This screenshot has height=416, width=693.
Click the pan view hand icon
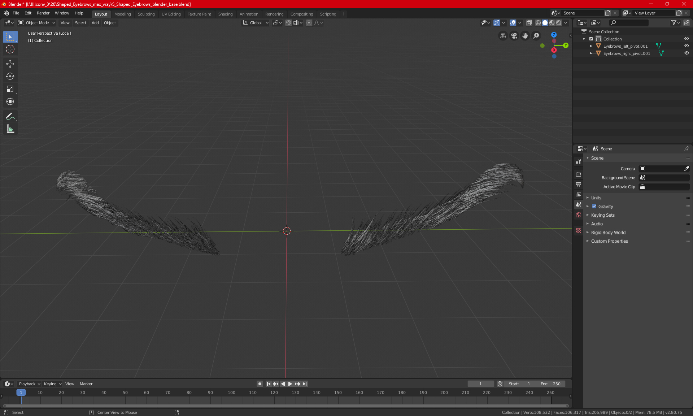[x=525, y=36]
